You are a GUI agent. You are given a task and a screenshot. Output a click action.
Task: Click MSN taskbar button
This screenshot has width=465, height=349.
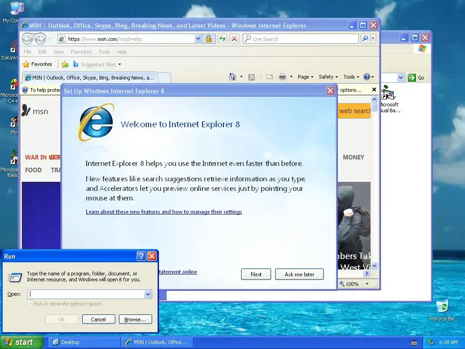point(157,342)
